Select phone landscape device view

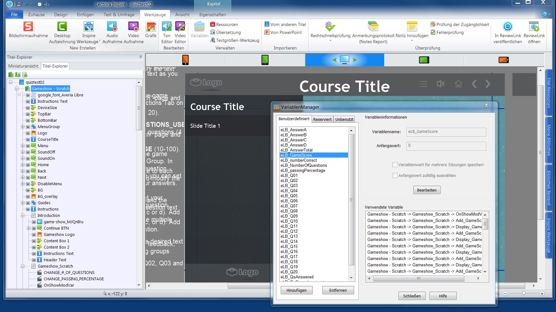point(504,60)
